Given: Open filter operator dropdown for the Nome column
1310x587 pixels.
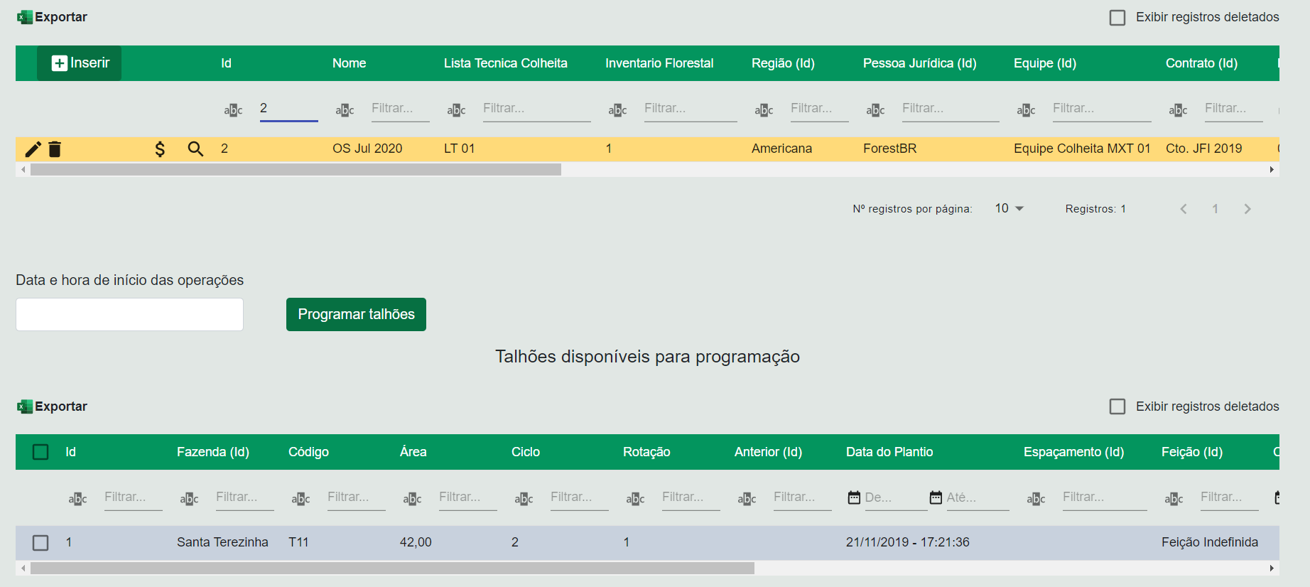Looking at the screenshot, I should pos(345,110).
